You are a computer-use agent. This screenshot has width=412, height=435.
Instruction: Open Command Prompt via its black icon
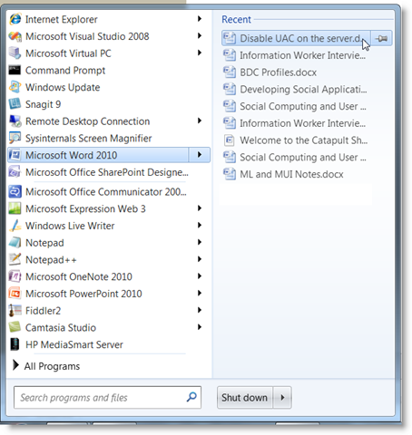pyautogui.click(x=15, y=70)
